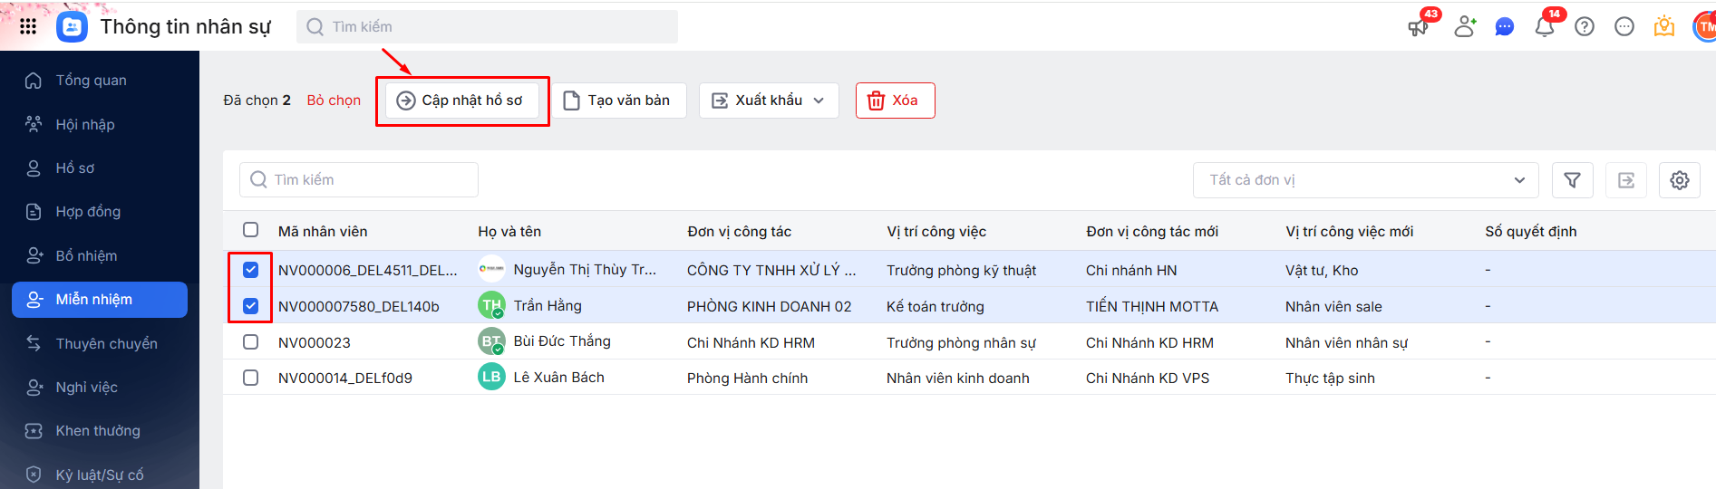Viewport: 1716px width, 489px height.
Task: Click the add user icon
Action: click(x=1465, y=27)
